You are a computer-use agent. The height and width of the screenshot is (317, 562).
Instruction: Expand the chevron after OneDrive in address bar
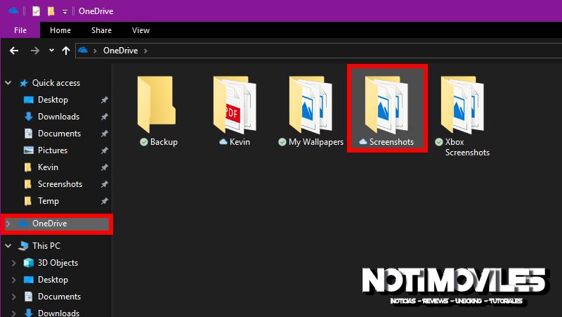click(x=145, y=51)
